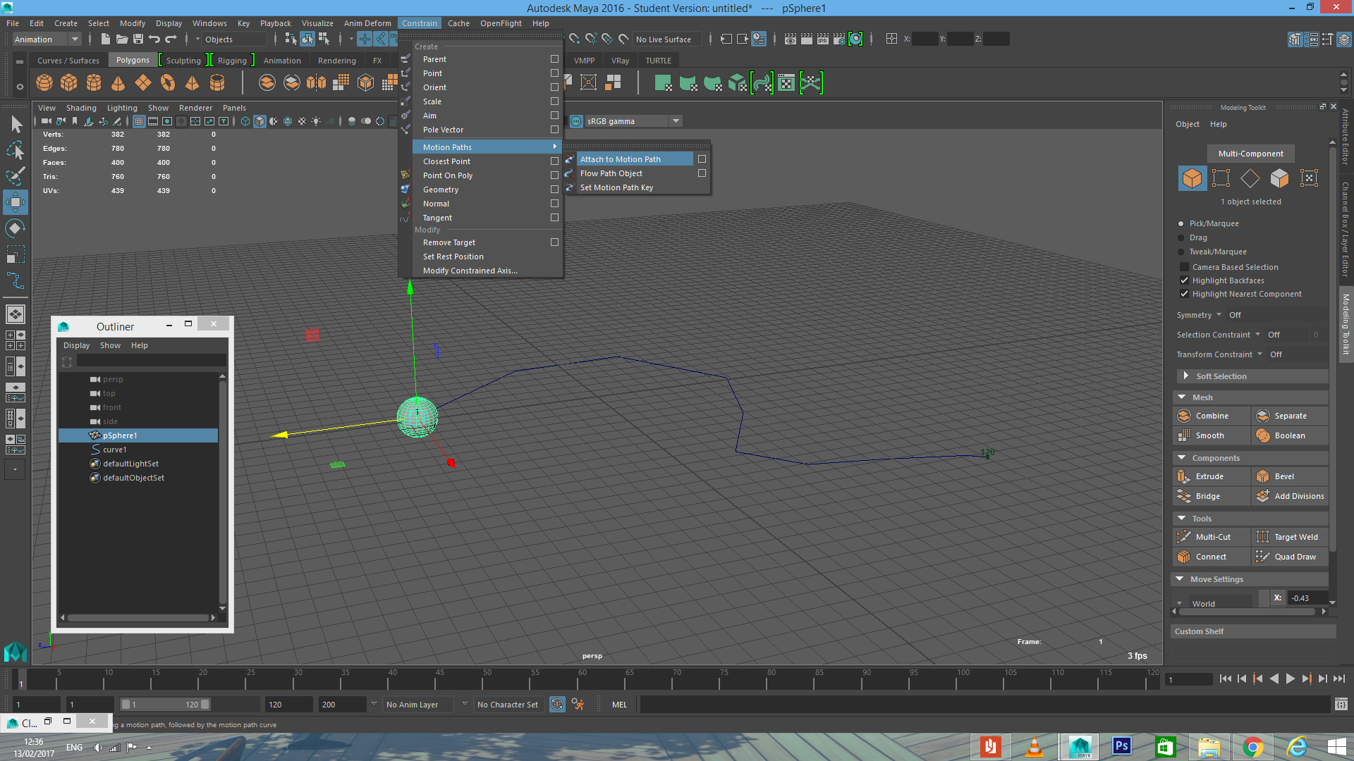
Task: Select the Drag radio option
Action: coord(1181,238)
